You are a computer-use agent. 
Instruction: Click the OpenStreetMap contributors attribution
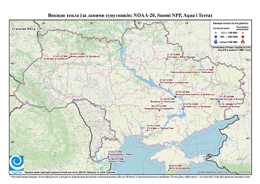(223, 172)
